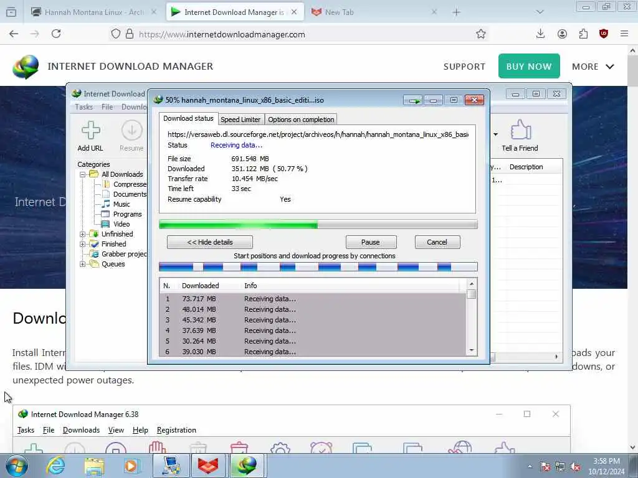This screenshot has width=638, height=478.
Task: Open the Windows Start orb
Action: [17, 466]
